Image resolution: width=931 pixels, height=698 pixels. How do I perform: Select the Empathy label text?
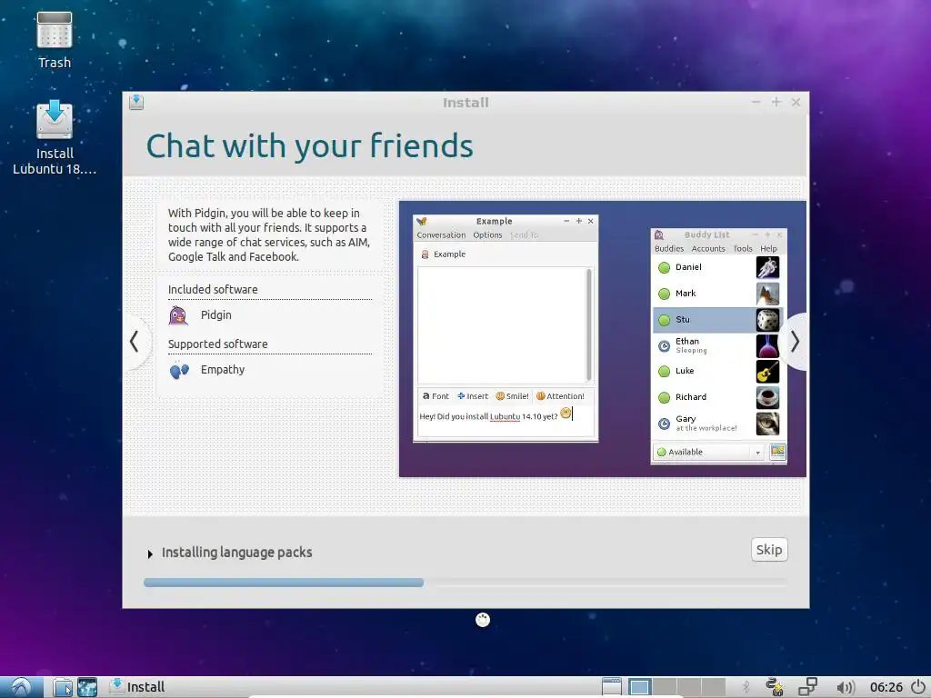pos(223,370)
